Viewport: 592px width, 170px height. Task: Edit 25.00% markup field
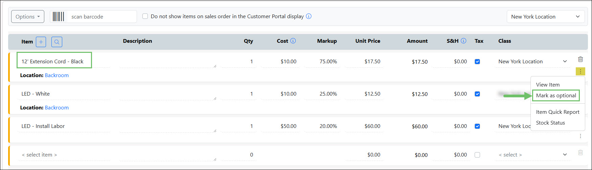tap(322, 94)
